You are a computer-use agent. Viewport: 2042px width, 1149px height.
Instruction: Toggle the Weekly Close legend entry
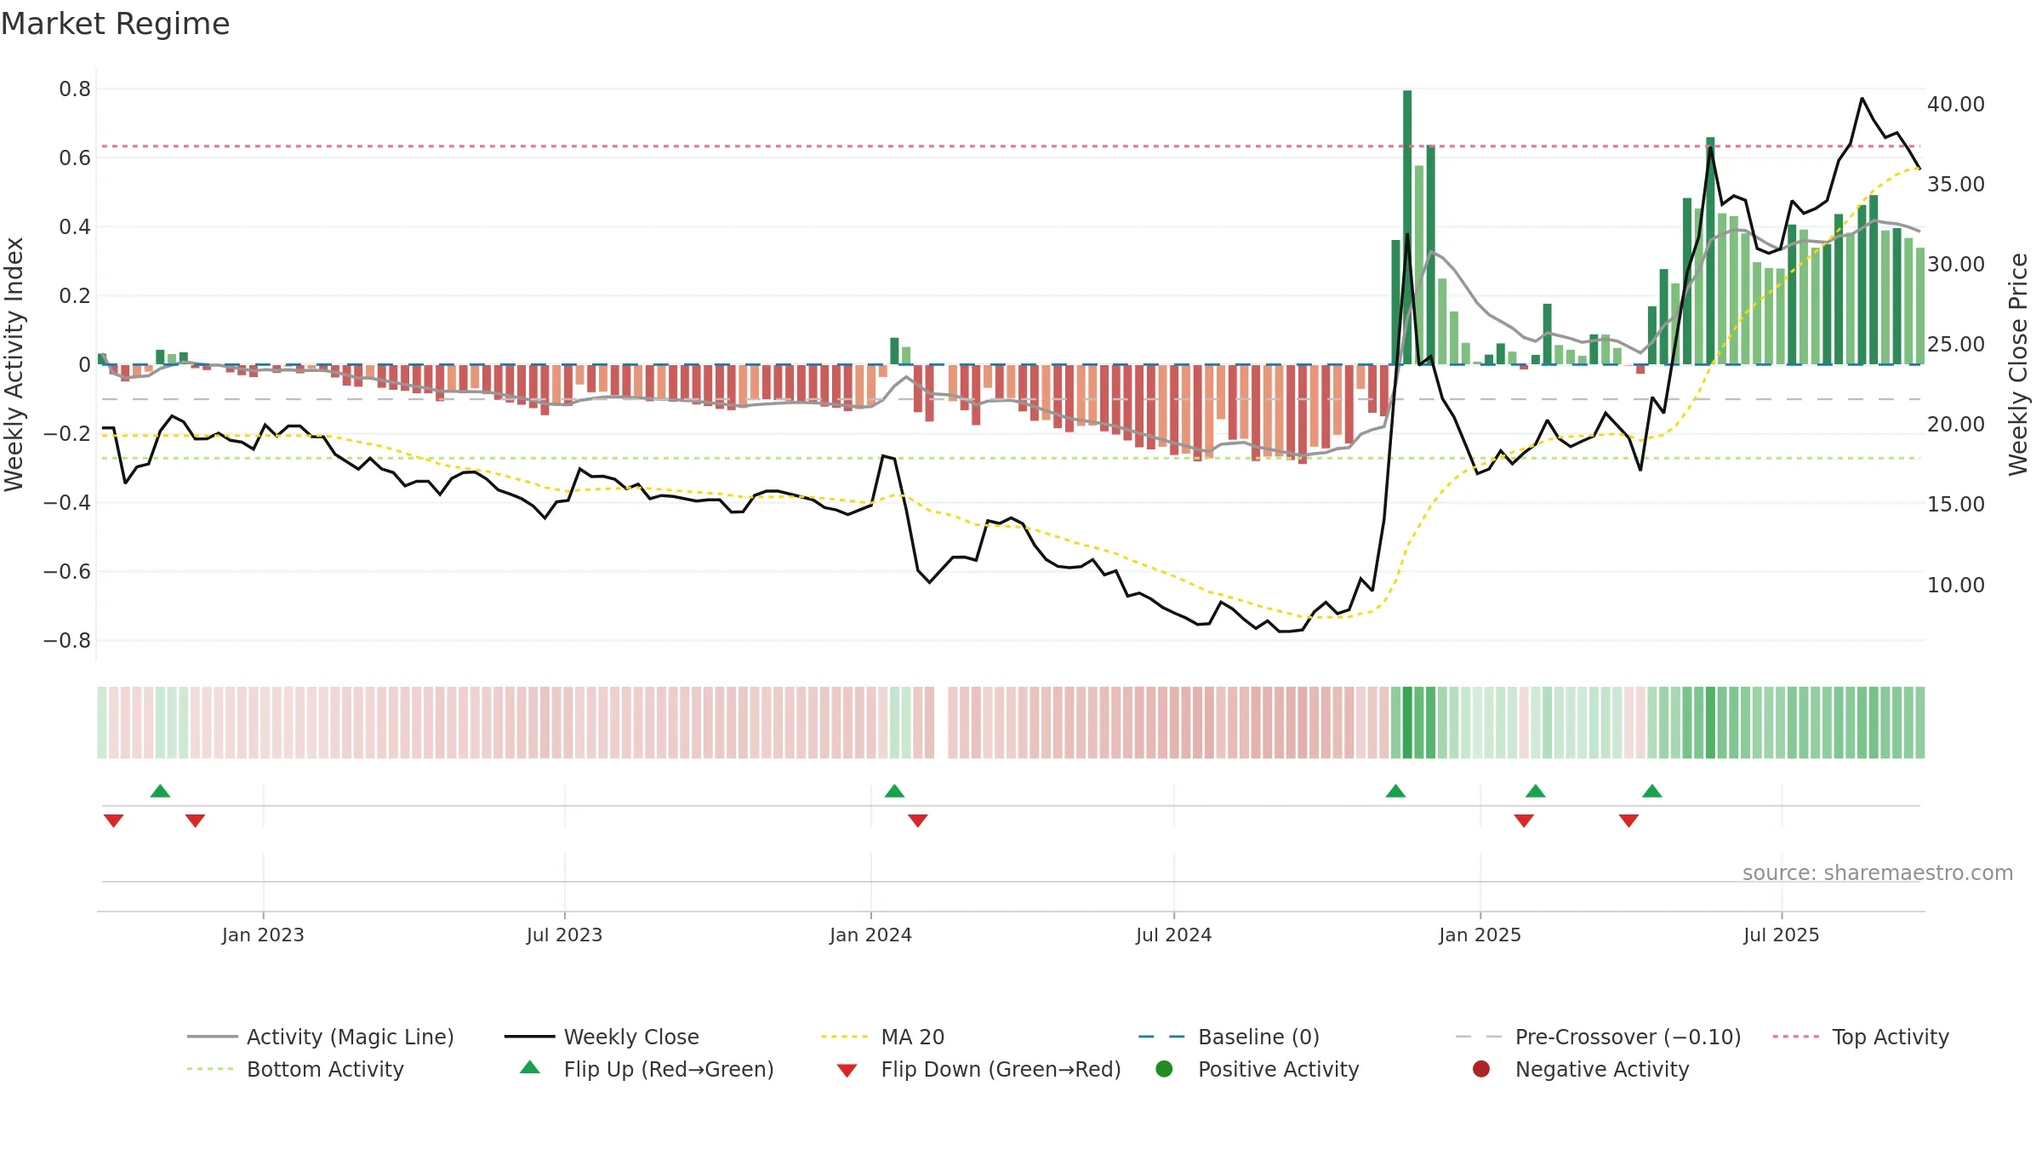602,1037
